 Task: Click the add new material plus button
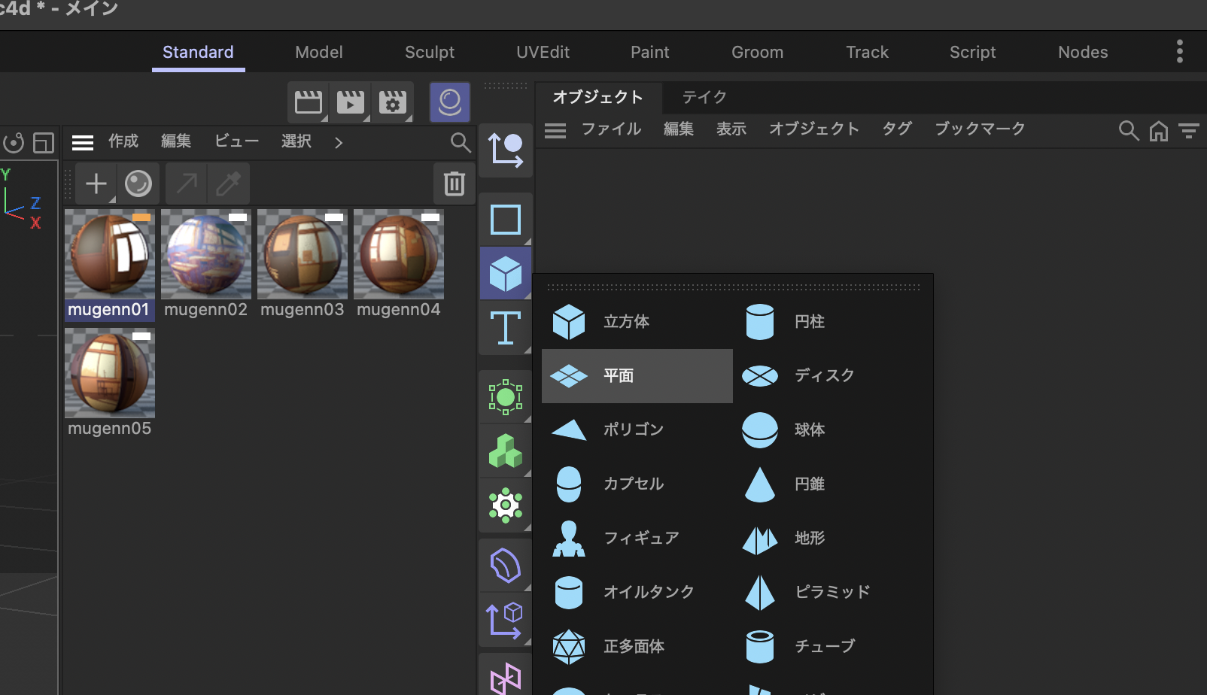(96, 184)
